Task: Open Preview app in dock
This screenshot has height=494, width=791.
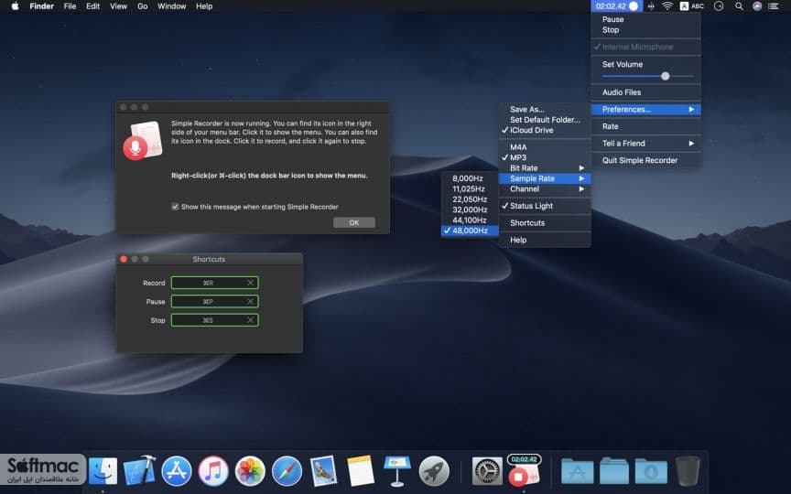Action: click(323, 471)
